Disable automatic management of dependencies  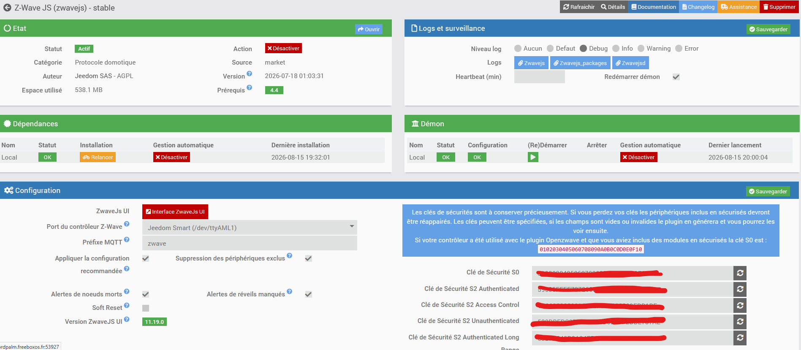171,157
